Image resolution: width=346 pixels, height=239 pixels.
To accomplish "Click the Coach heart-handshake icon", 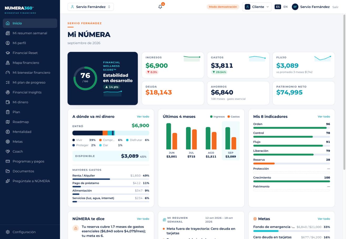I will (8, 152).
